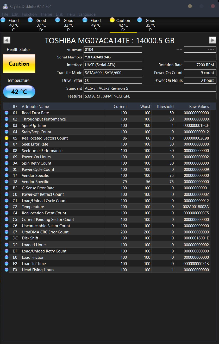Click the yellow status orb for Reallocated Sectors Count

[7, 138]
